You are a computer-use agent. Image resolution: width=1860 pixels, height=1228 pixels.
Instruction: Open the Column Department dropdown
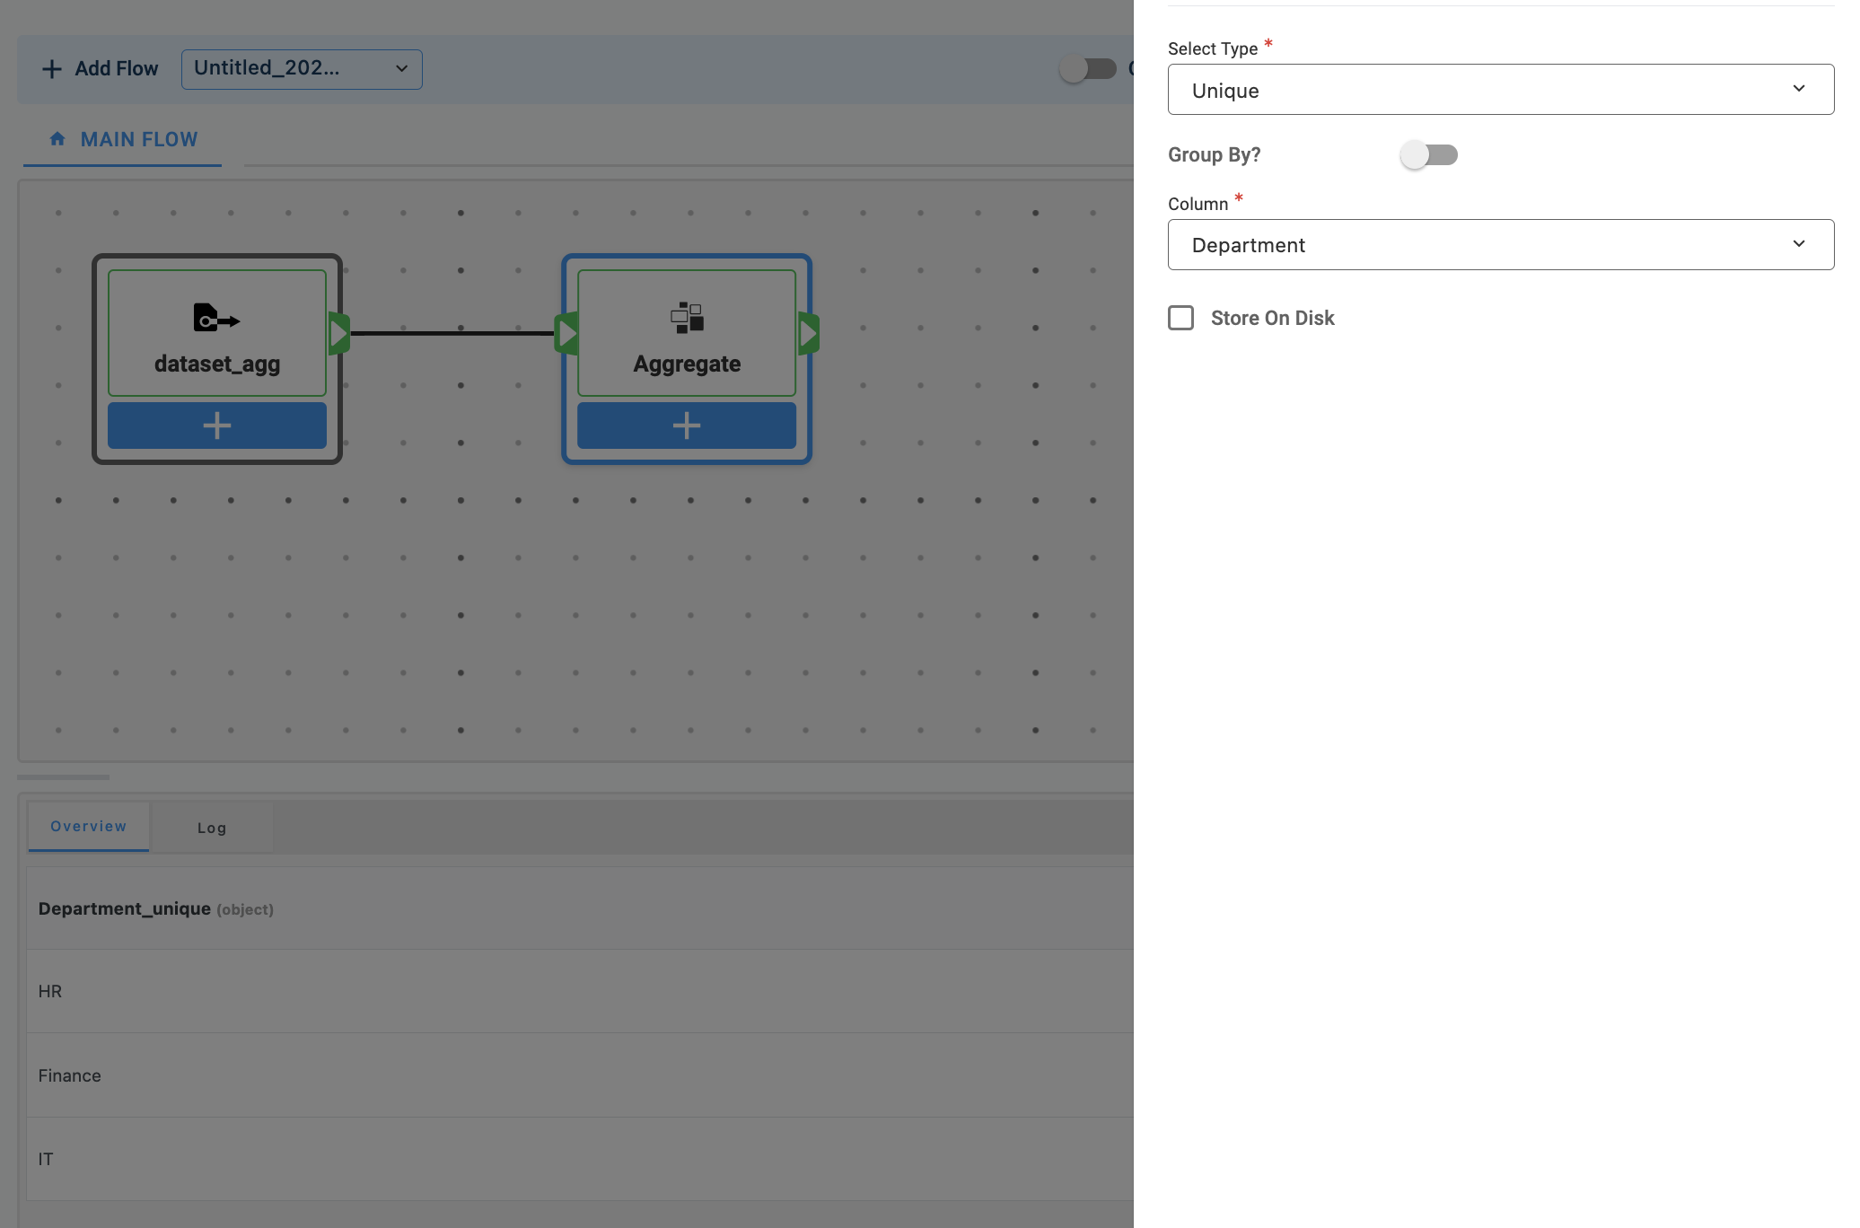[1500, 245]
